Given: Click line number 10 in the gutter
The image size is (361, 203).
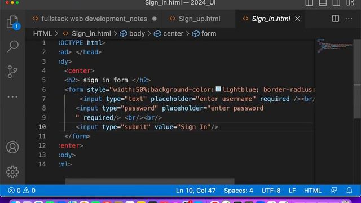Looking at the screenshot, I should [x=42, y=127].
